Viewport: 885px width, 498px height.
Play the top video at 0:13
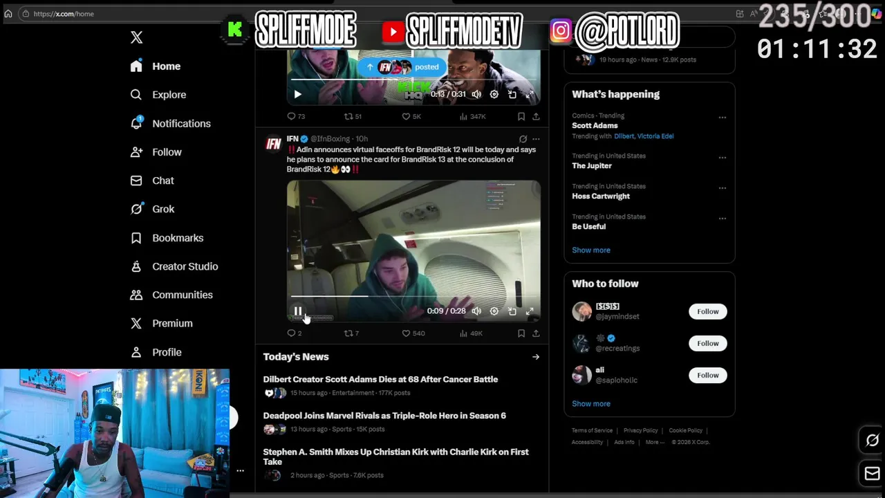(x=297, y=94)
